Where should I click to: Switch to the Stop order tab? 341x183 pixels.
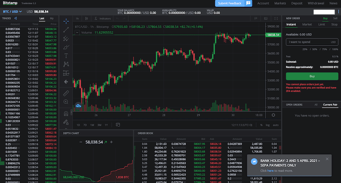(x=335, y=25)
